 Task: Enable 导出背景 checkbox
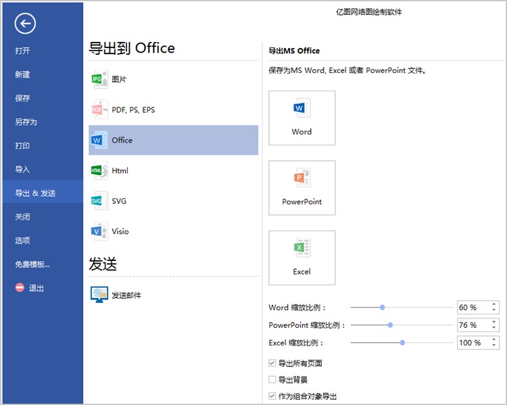pyautogui.click(x=272, y=379)
